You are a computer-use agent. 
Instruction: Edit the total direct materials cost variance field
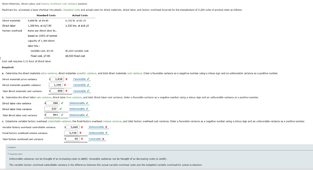click(57, 91)
